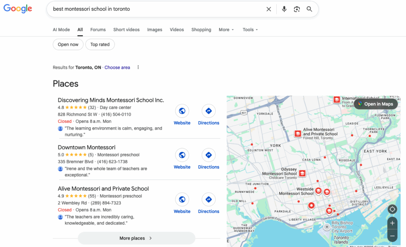Click the Website label under Discovering Minds
The height and width of the screenshot is (247, 406).
182,123
